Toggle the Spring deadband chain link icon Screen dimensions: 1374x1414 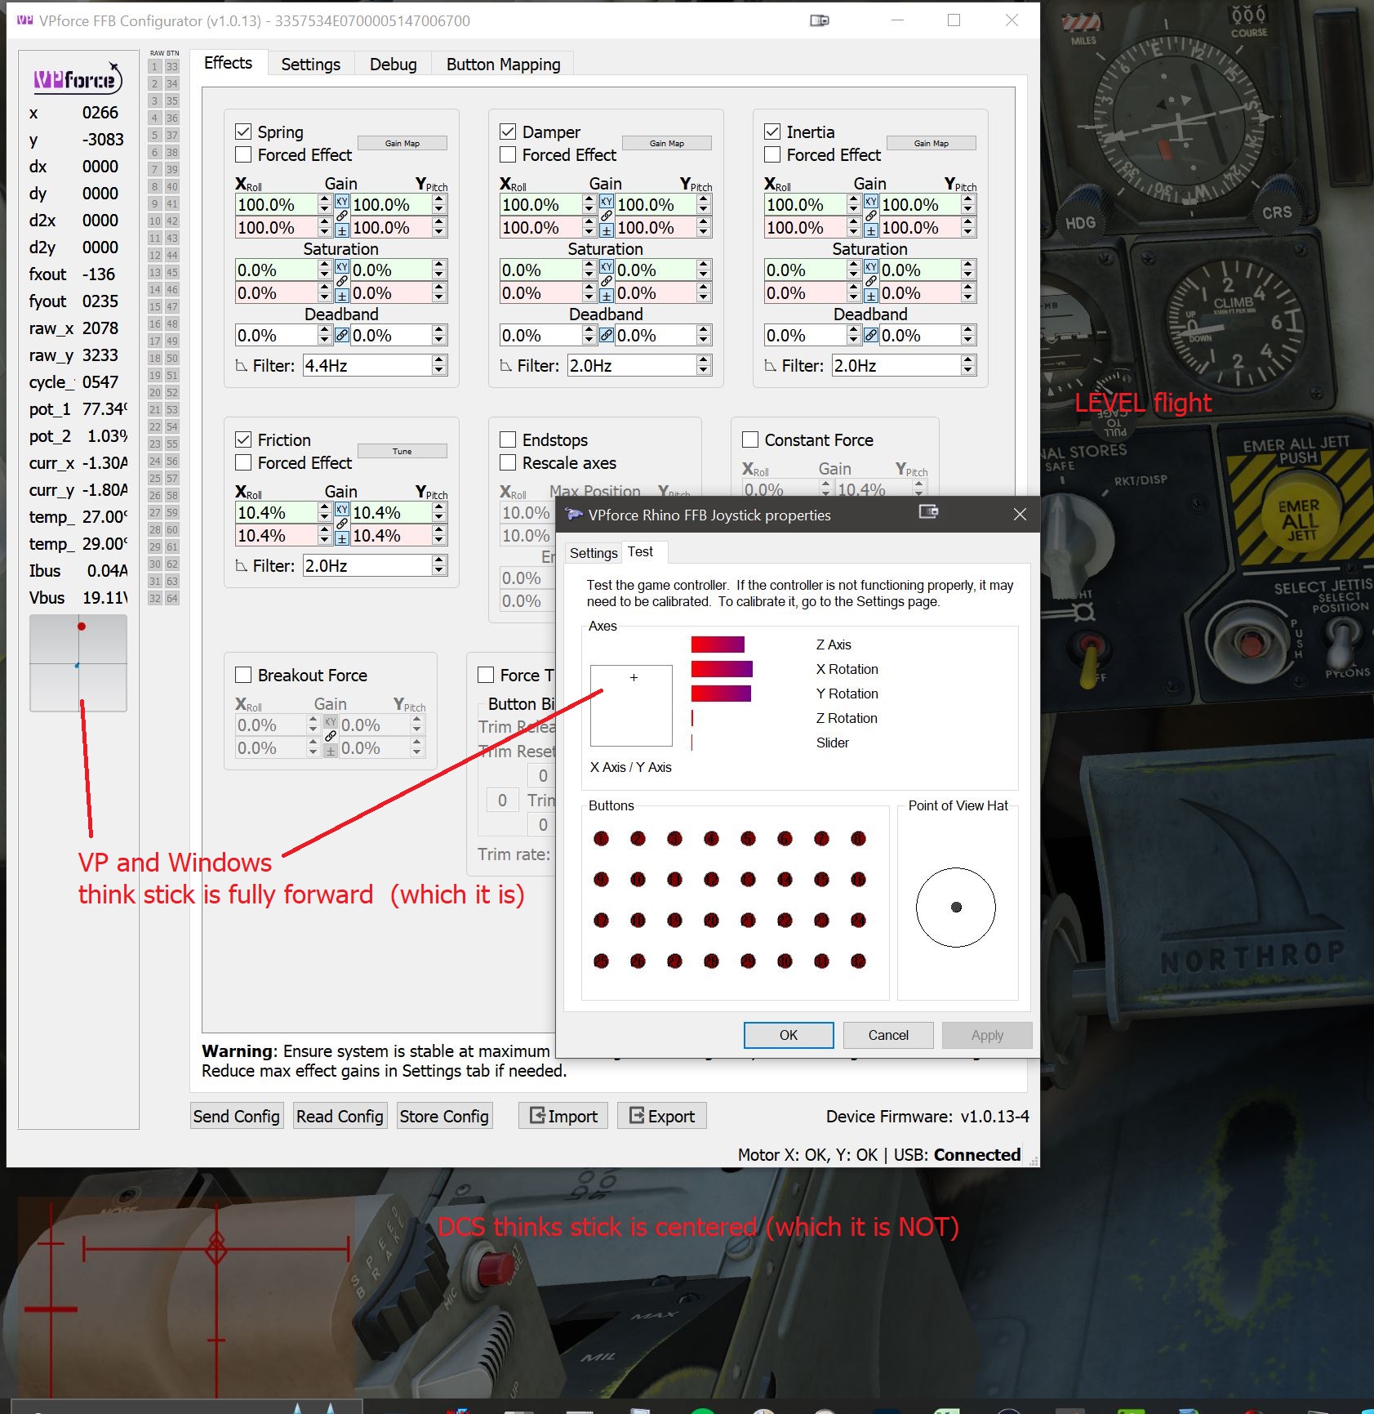(342, 335)
